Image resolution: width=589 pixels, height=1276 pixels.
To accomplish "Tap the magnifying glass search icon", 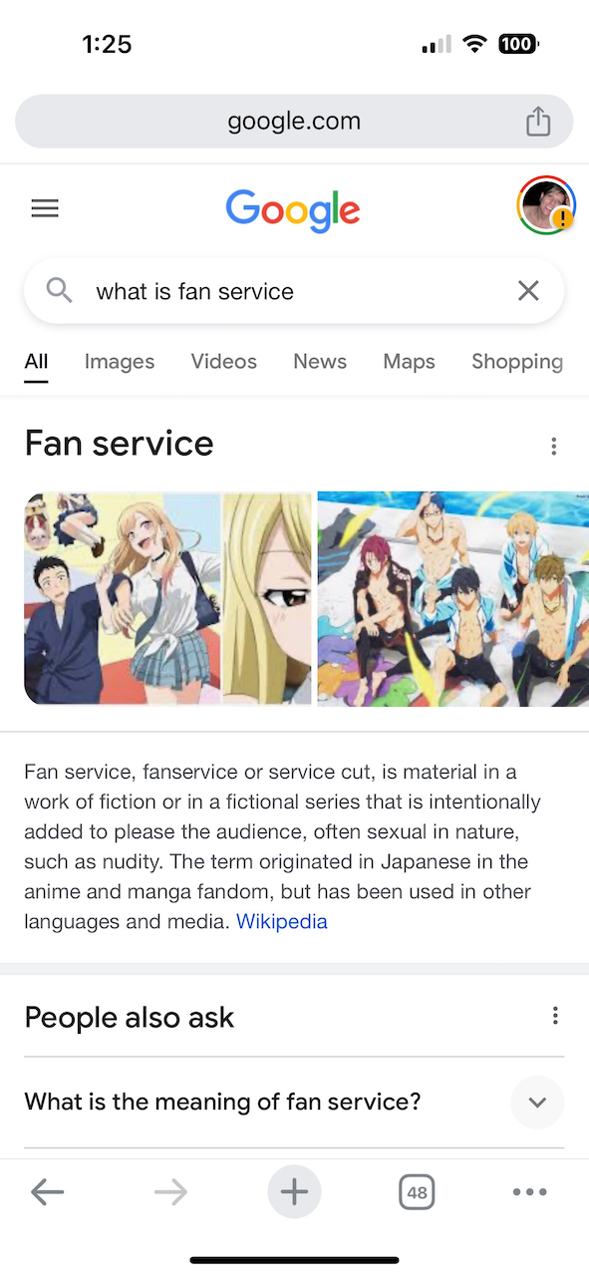I will pyautogui.click(x=60, y=290).
